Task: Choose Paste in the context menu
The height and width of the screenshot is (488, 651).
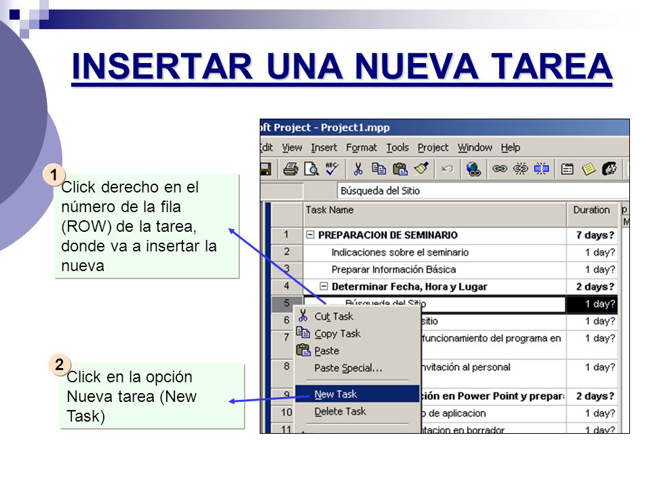Action: (357, 351)
